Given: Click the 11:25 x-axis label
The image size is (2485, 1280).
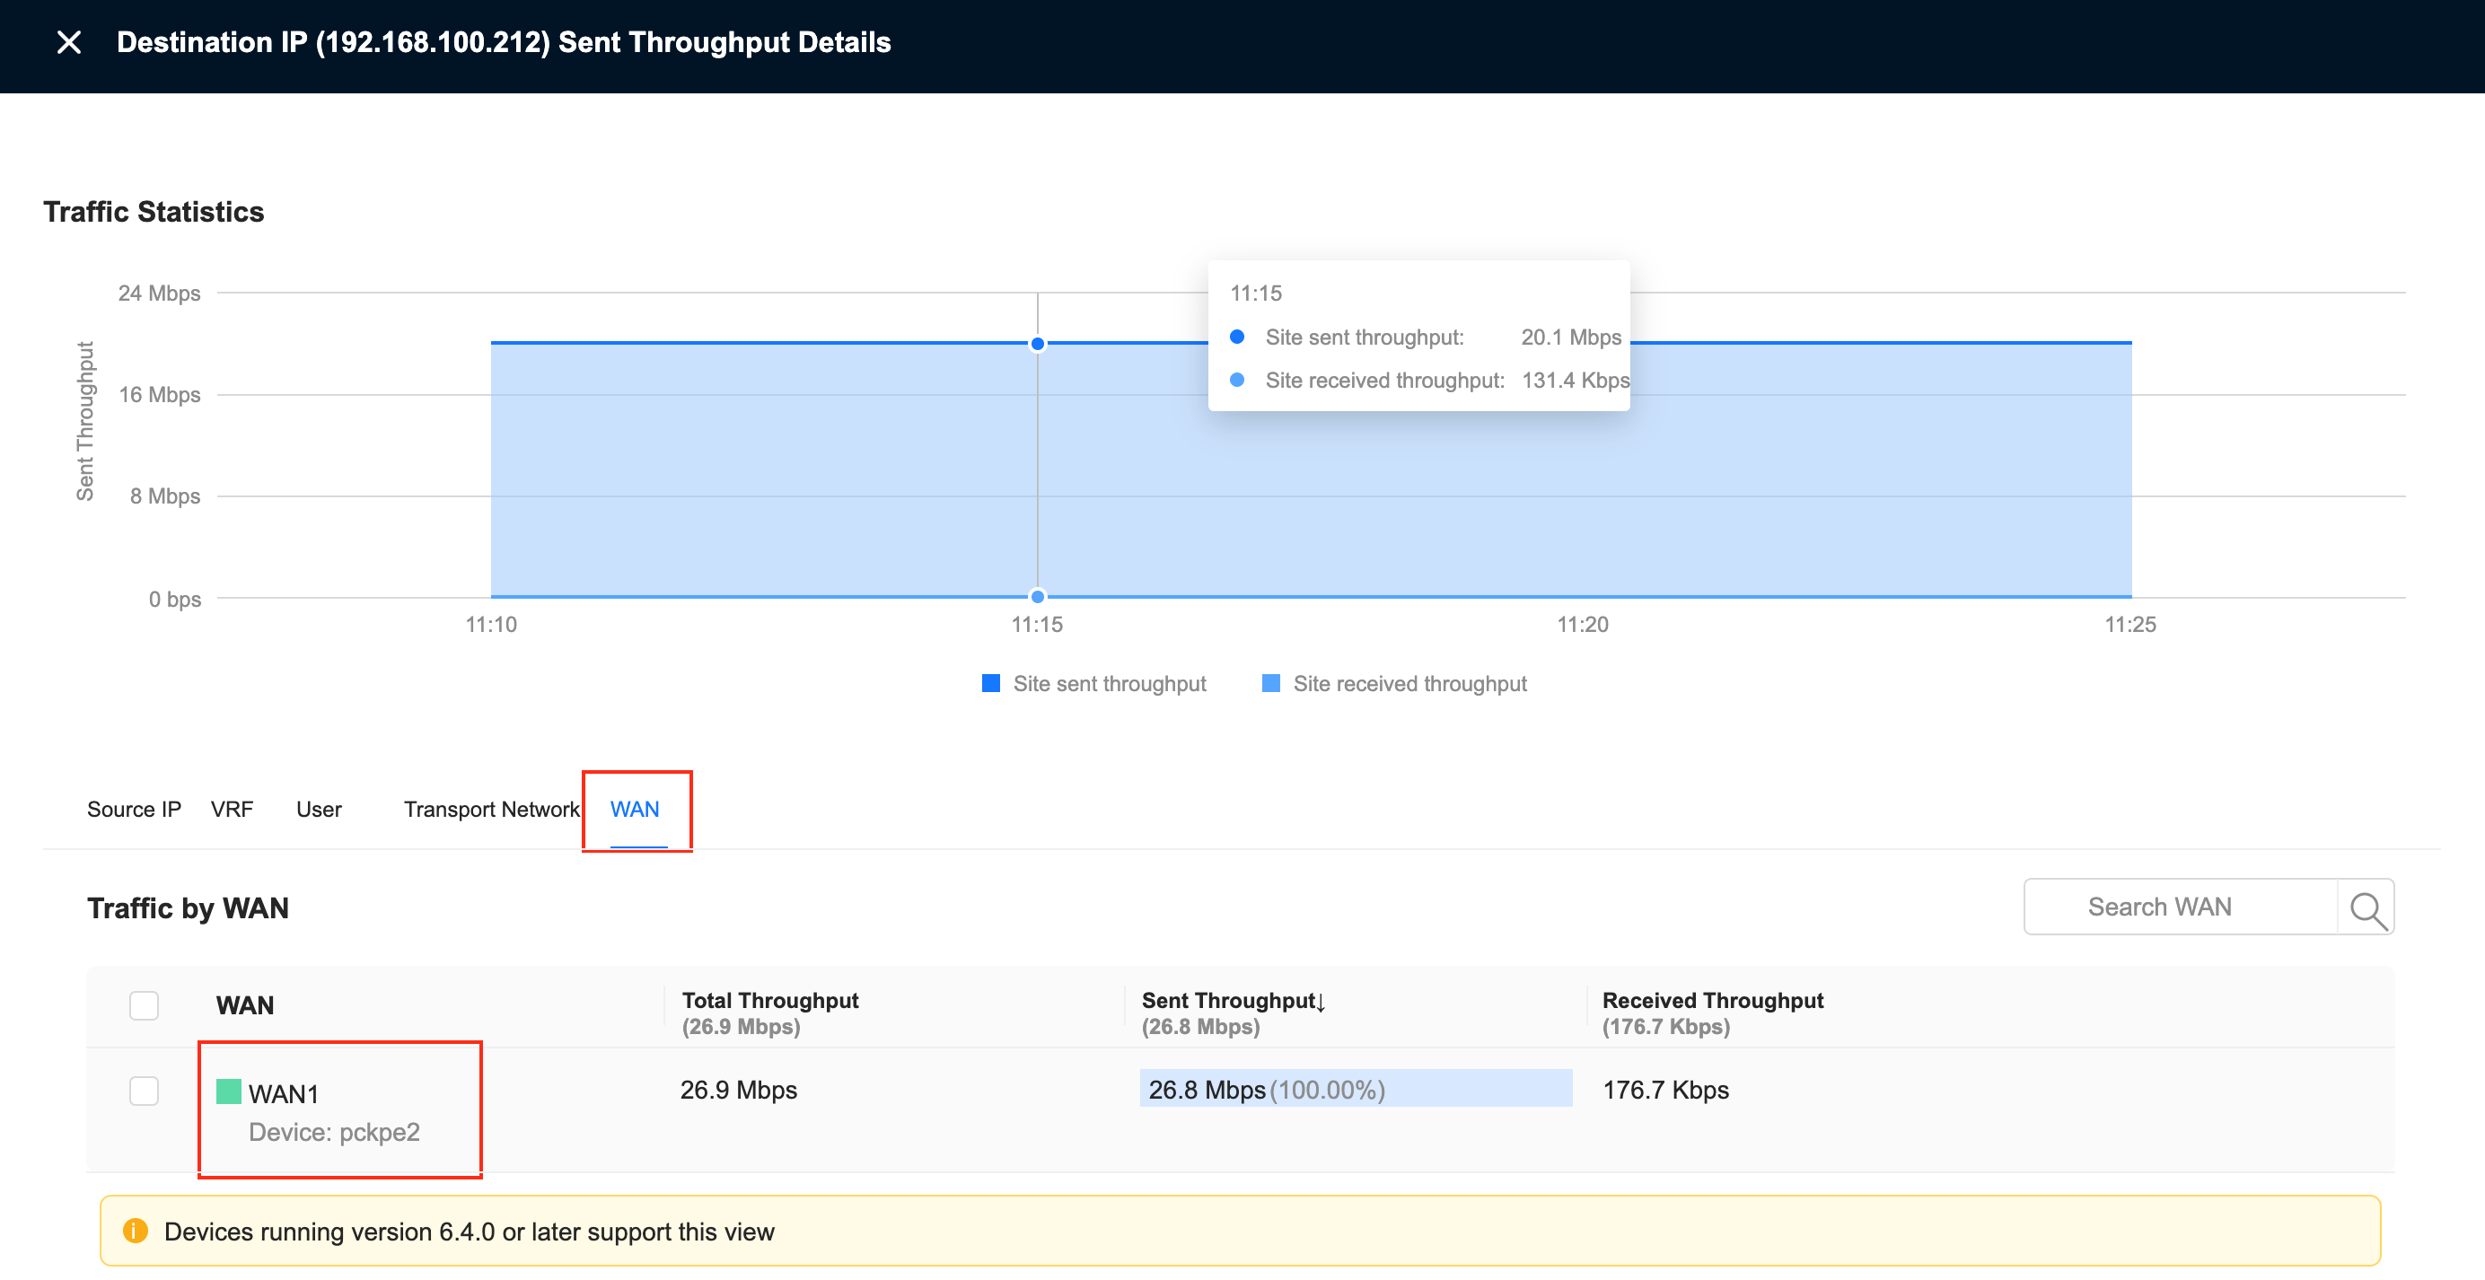Looking at the screenshot, I should [x=2130, y=625].
